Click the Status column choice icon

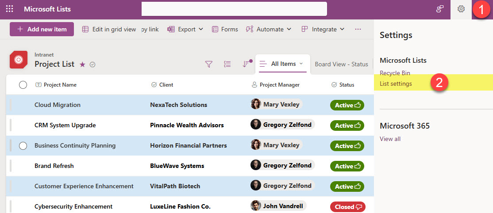(334, 84)
